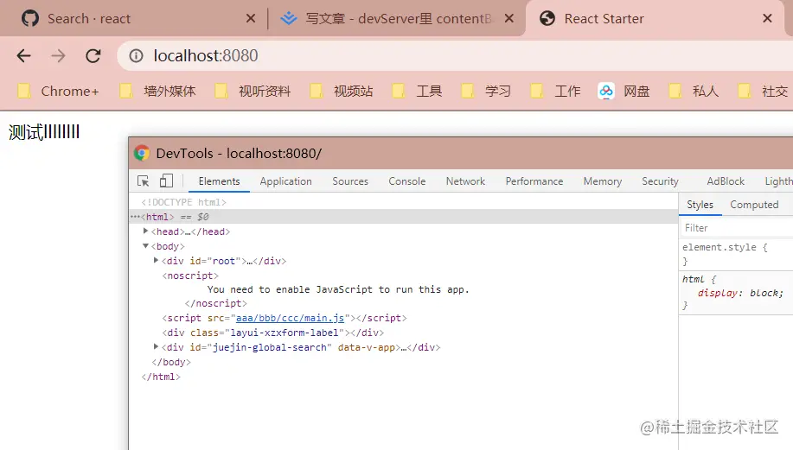793x450 pixels.
Task: Open the AdBlock panel tab
Action: tap(726, 181)
